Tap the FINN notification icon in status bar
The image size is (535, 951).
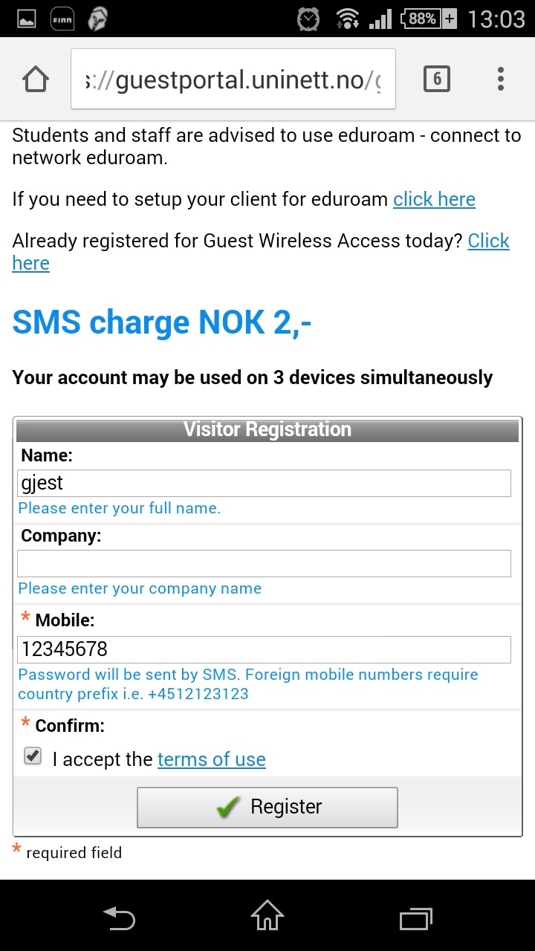point(62,19)
